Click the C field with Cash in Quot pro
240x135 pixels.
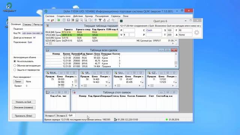pos(154,30)
